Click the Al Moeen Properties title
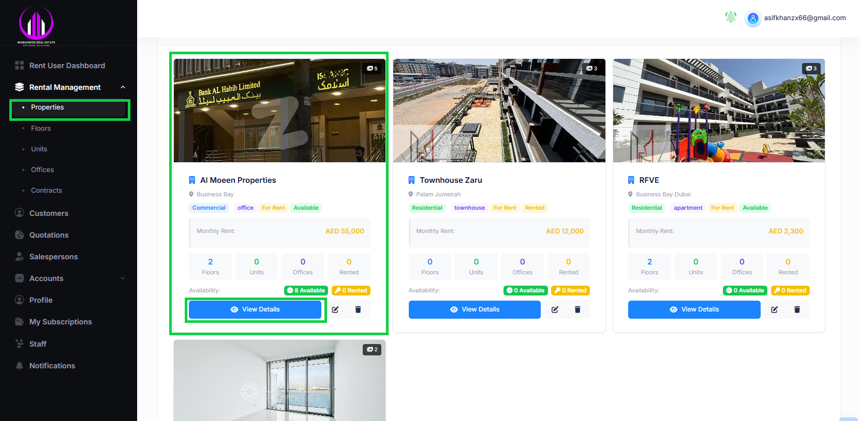This screenshot has height=421, width=860. [238, 180]
